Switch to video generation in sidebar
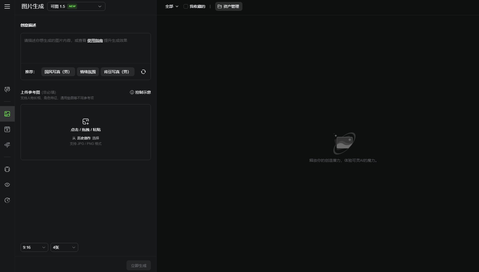The width and height of the screenshot is (479, 272). click(7, 129)
